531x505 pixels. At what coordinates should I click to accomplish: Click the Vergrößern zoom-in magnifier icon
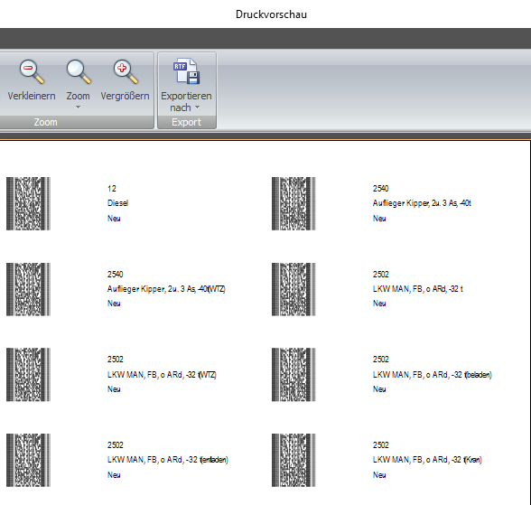point(126,71)
